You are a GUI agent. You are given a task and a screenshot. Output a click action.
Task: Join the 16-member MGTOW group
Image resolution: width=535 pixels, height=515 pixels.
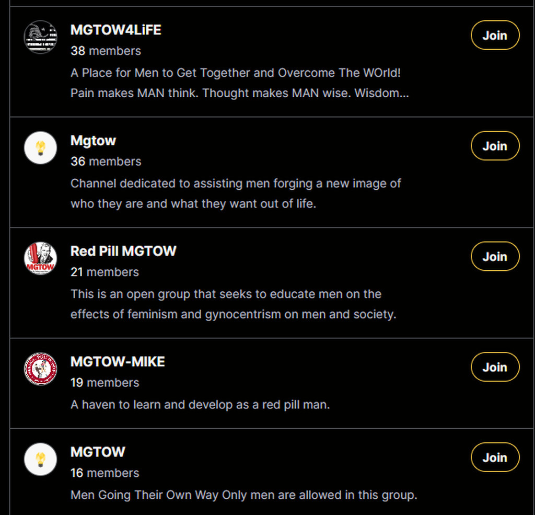click(x=495, y=457)
